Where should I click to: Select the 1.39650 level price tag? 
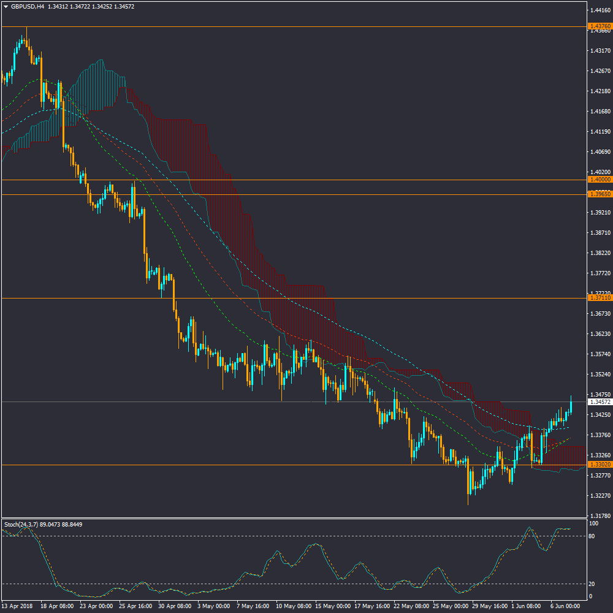point(600,194)
